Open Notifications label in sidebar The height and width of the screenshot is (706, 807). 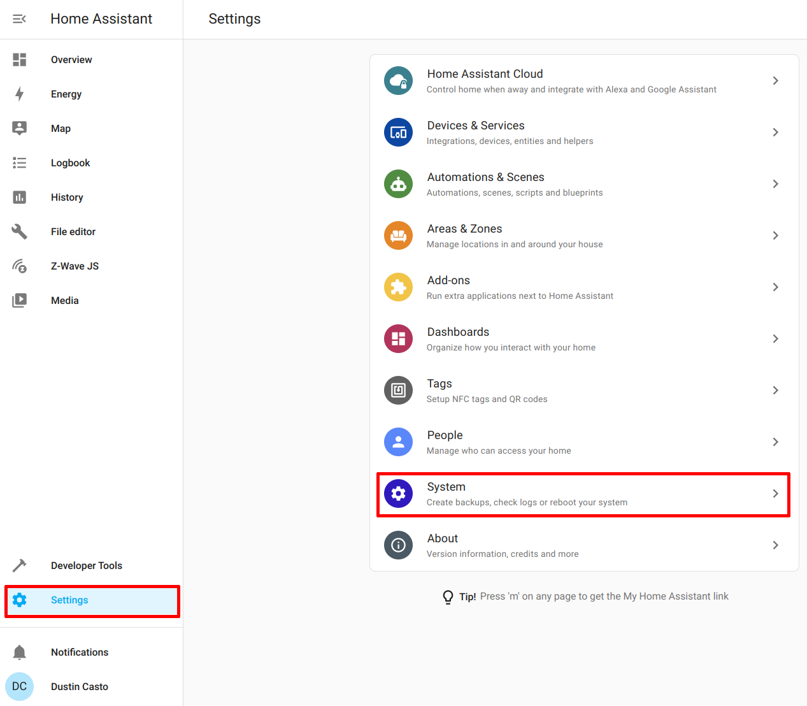click(x=80, y=652)
